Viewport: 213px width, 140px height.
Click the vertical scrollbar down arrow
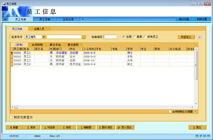(x=196, y=103)
